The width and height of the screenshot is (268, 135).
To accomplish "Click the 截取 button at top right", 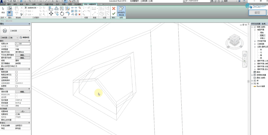I will pos(257,12).
